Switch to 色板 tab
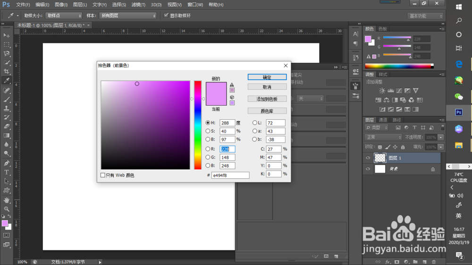Screen dimensions: 472x265 pos(383,29)
